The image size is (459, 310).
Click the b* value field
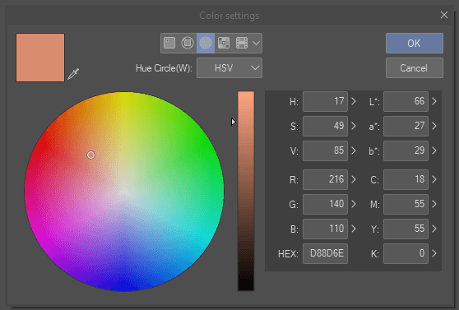point(406,150)
